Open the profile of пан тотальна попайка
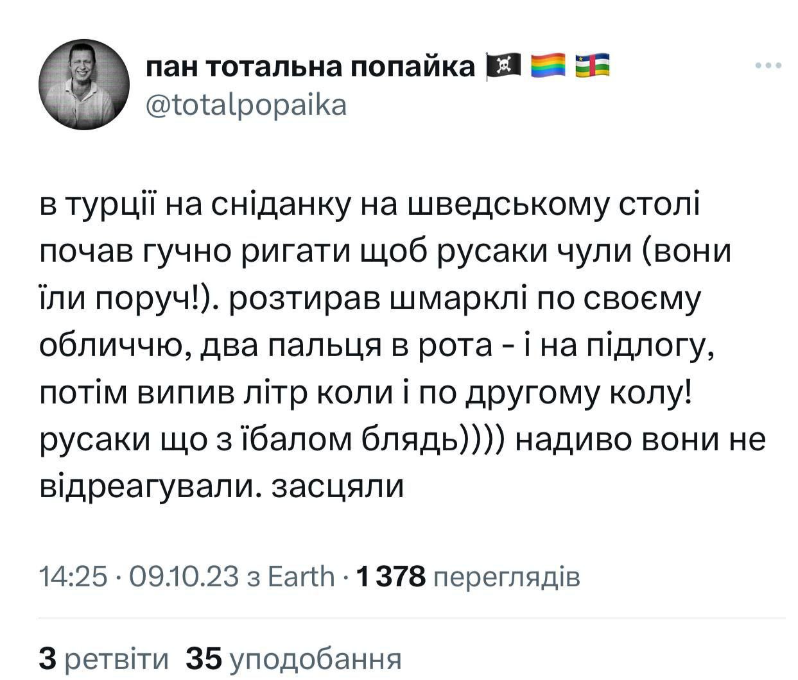Screen dimensions: 798x680 coord(310,67)
